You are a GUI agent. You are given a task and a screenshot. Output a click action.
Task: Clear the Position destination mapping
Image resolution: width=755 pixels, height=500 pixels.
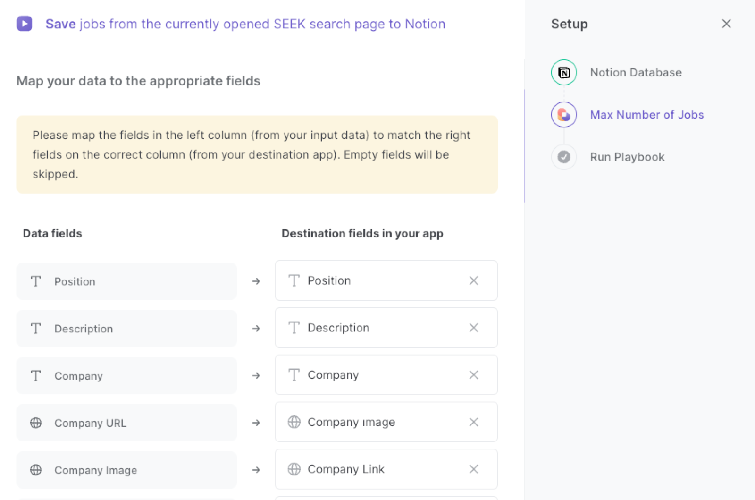coord(474,280)
